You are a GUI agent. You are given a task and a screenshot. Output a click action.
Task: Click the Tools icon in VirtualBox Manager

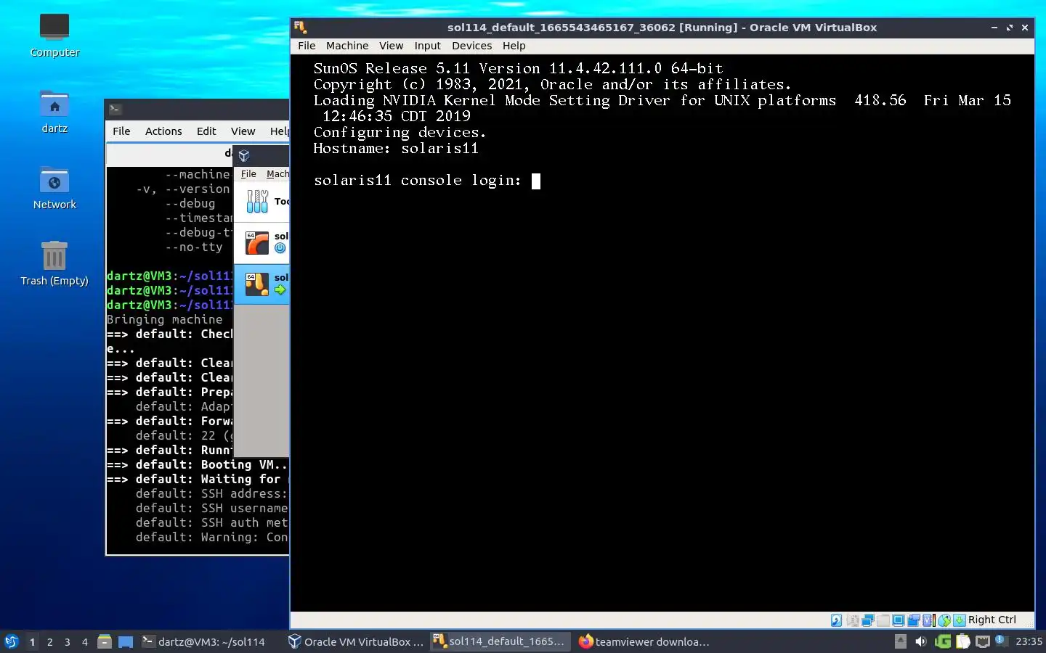257,201
